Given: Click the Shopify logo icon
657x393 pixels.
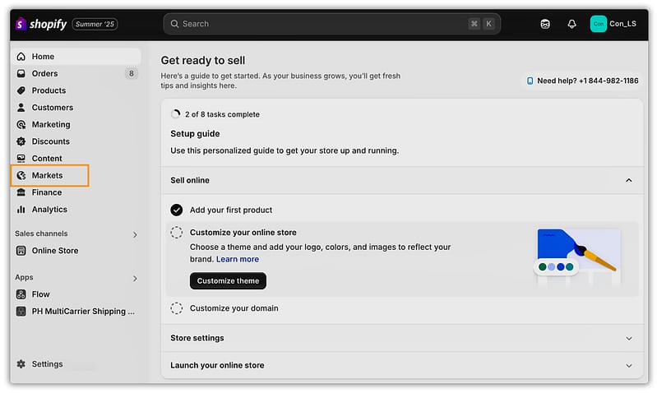Looking at the screenshot, I should point(21,24).
